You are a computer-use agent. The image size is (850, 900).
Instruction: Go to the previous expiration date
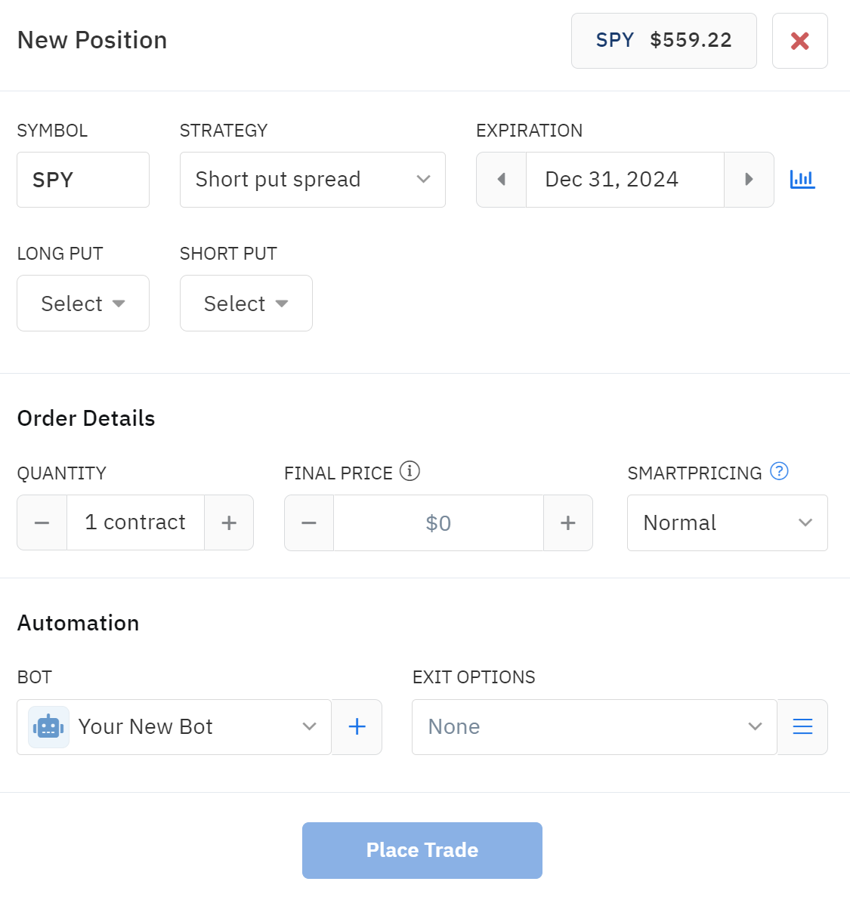[x=501, y=180]
